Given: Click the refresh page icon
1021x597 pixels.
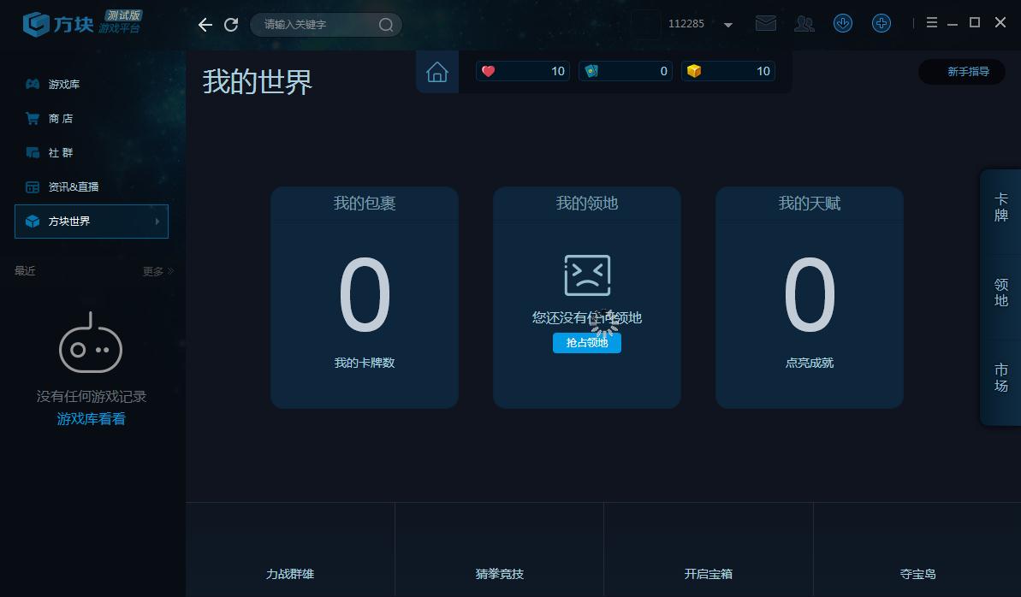Looking at the screenshot, I should coord(231,25).
